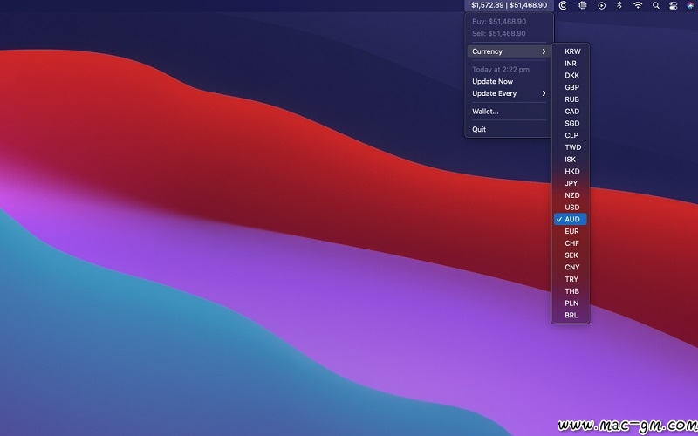Select NZD currency

(571, 195)
